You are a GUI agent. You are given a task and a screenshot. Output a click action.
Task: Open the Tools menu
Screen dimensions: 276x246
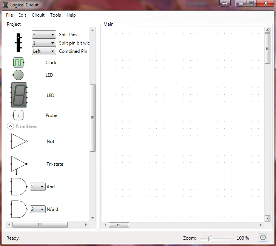tap(56, 15)
